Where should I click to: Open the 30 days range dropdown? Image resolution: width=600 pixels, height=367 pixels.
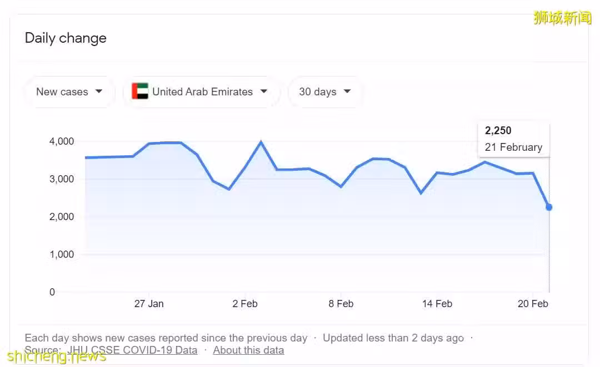click(325, 92)
